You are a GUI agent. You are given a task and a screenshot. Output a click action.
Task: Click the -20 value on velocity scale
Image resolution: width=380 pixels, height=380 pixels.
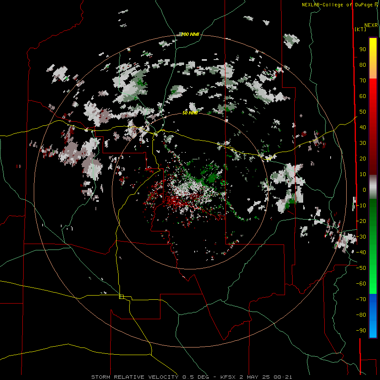[361, 221]
